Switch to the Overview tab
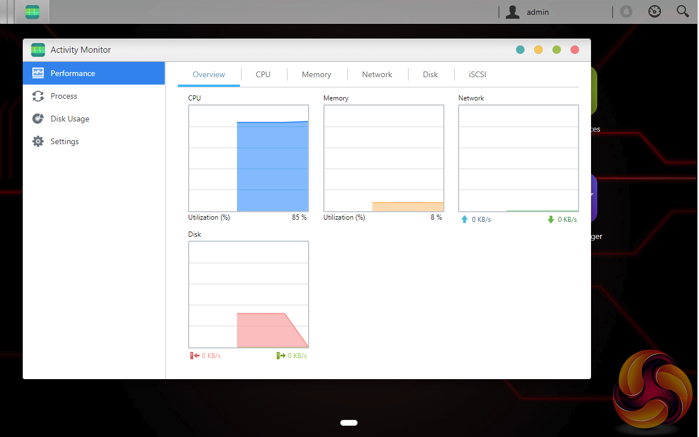 click(x=209, y=74)
